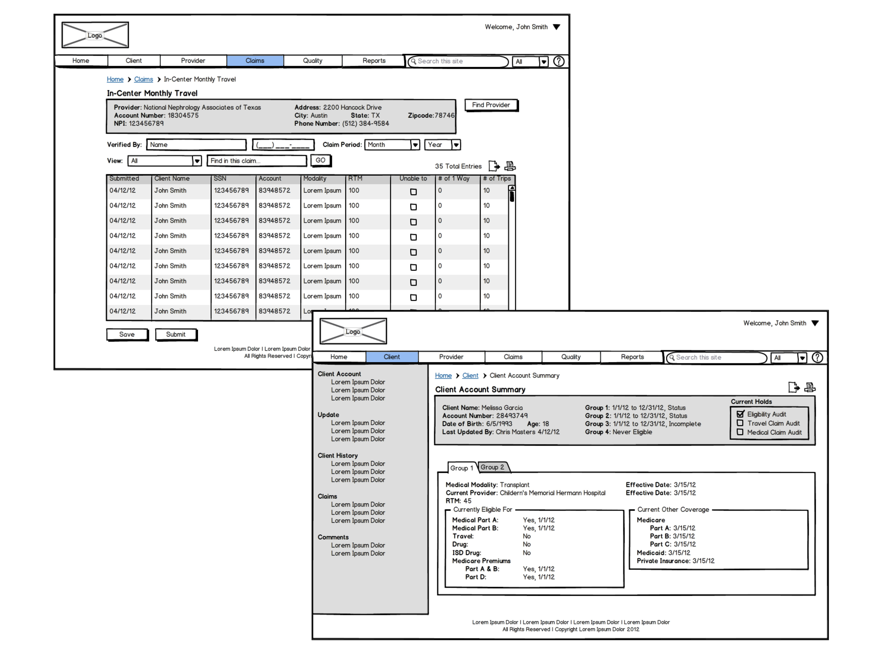
Task: Enable Medical Claim Audit checkbox
Action: pos(740,432)
